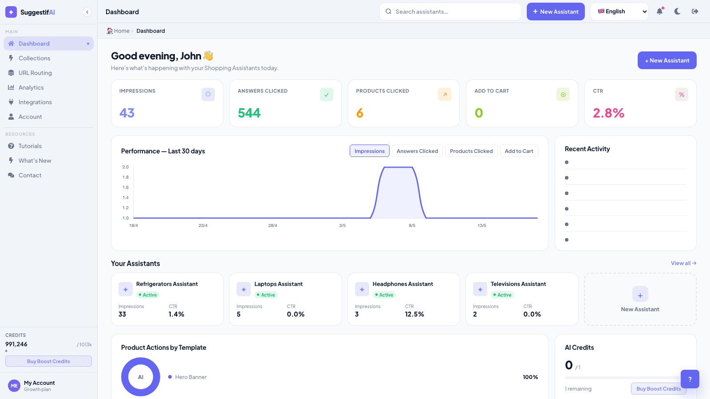Image resolution: width=710 pixels, height=399 pixels.
Task: Select the Impressions chart tab
Action: 370,151
